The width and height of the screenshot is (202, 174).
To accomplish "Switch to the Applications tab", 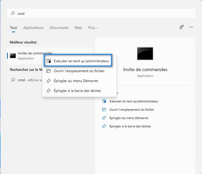I will coord(33,28).
